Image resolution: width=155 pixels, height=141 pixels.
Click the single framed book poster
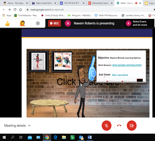[x=39, y=61]
